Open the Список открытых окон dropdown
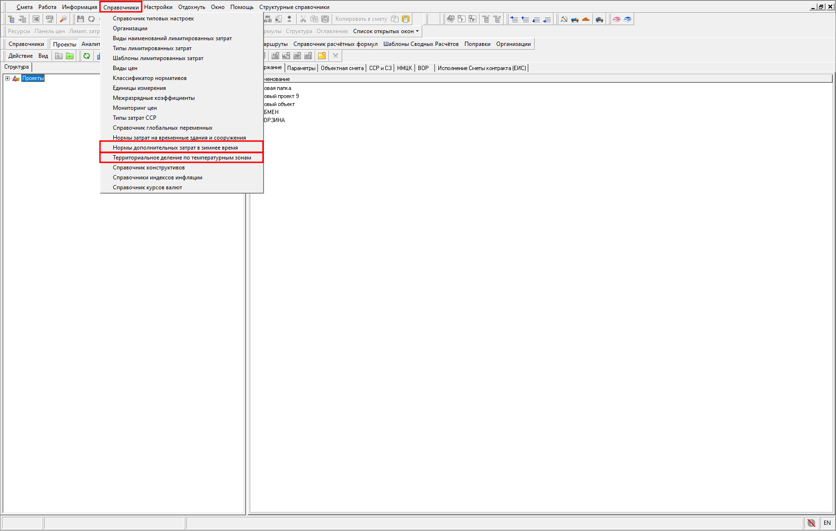Viewport: 836px width, 531px height. click(386, 31)
